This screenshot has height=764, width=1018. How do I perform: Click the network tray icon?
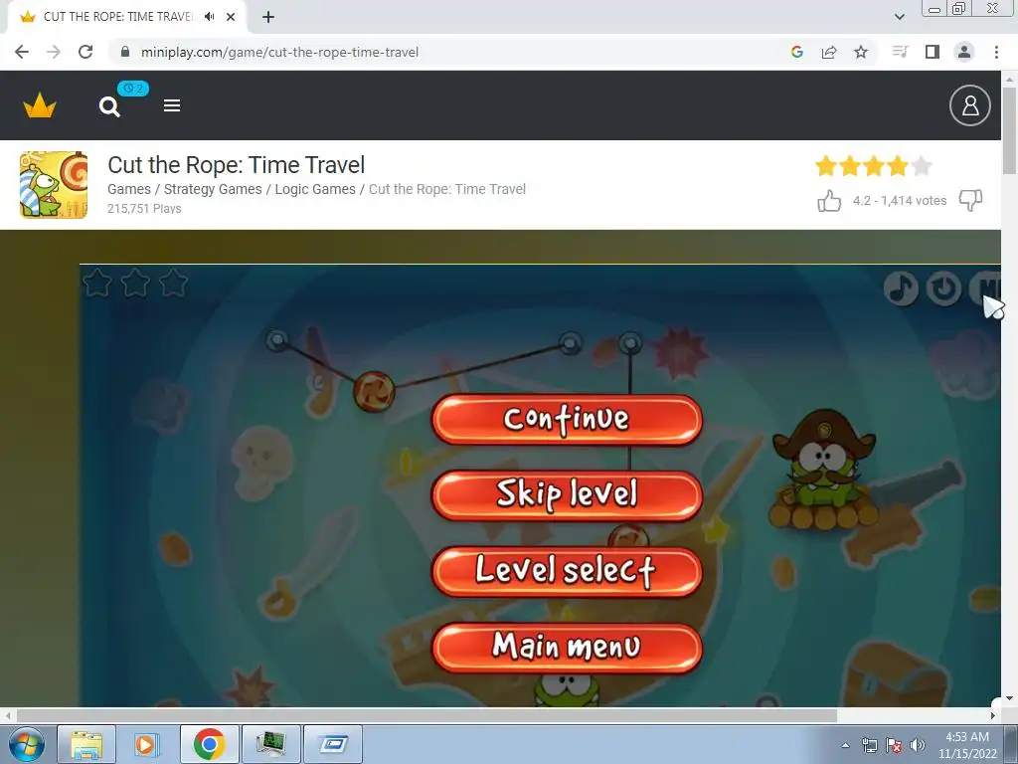869,745
